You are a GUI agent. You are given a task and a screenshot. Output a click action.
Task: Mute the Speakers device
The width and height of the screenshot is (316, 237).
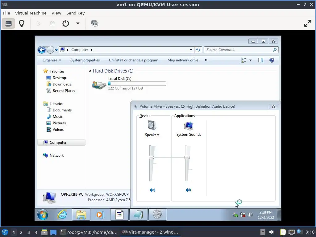[152, 190]
